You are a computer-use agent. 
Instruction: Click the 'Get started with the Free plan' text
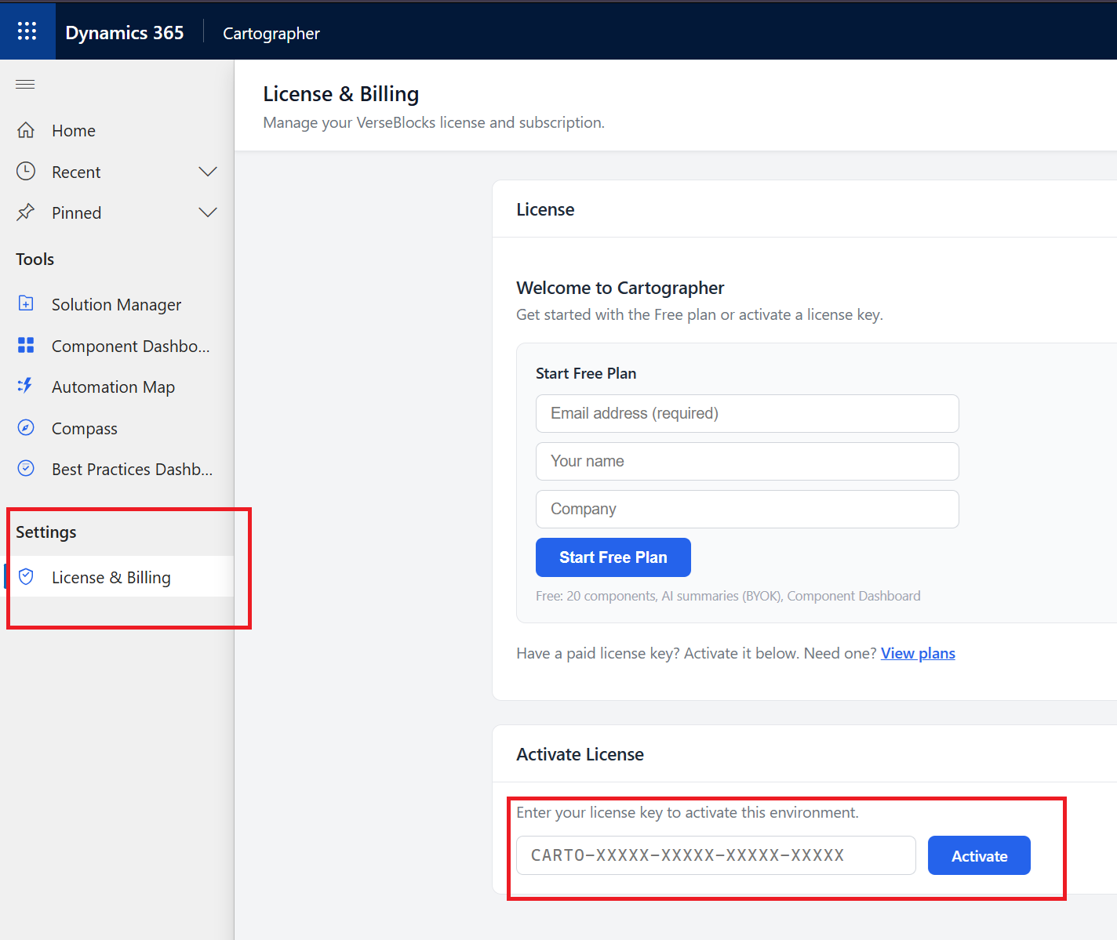click(700, 314)
